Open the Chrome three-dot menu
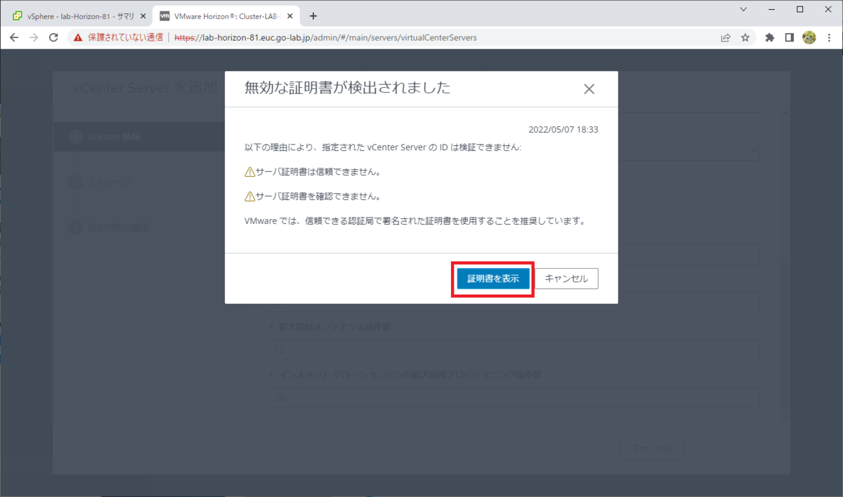The height and width of the screenshot is (497, 843). [x=830, y=38]
